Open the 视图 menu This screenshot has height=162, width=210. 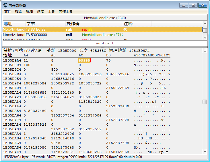30,11
